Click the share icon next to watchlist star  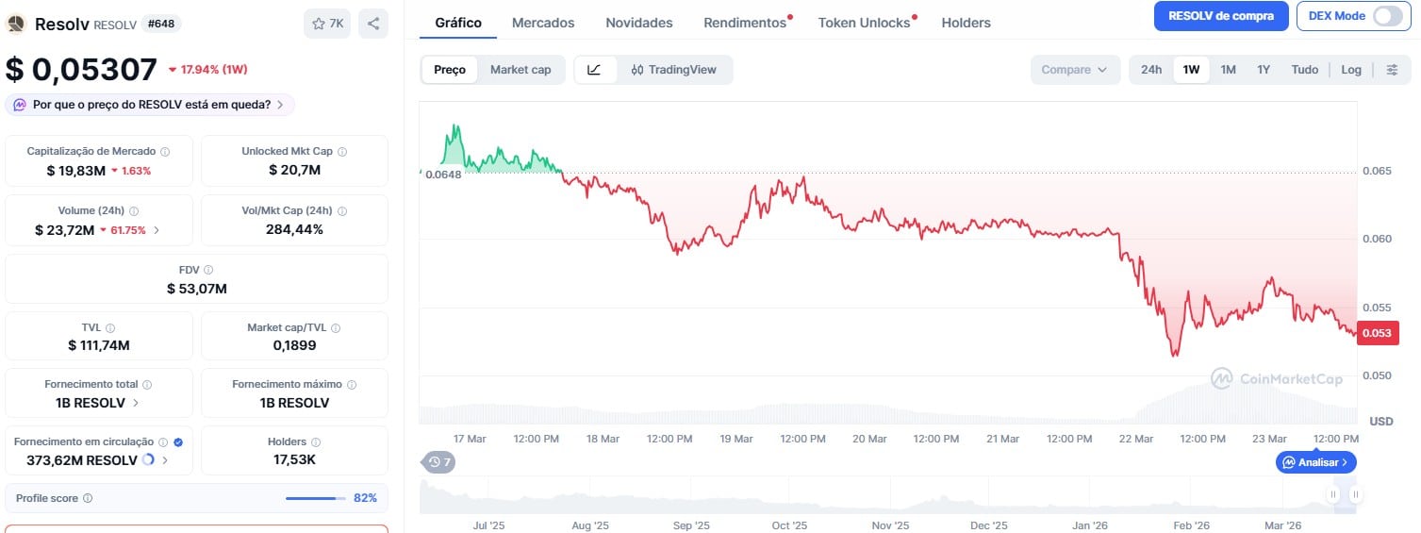click(373, 24)
